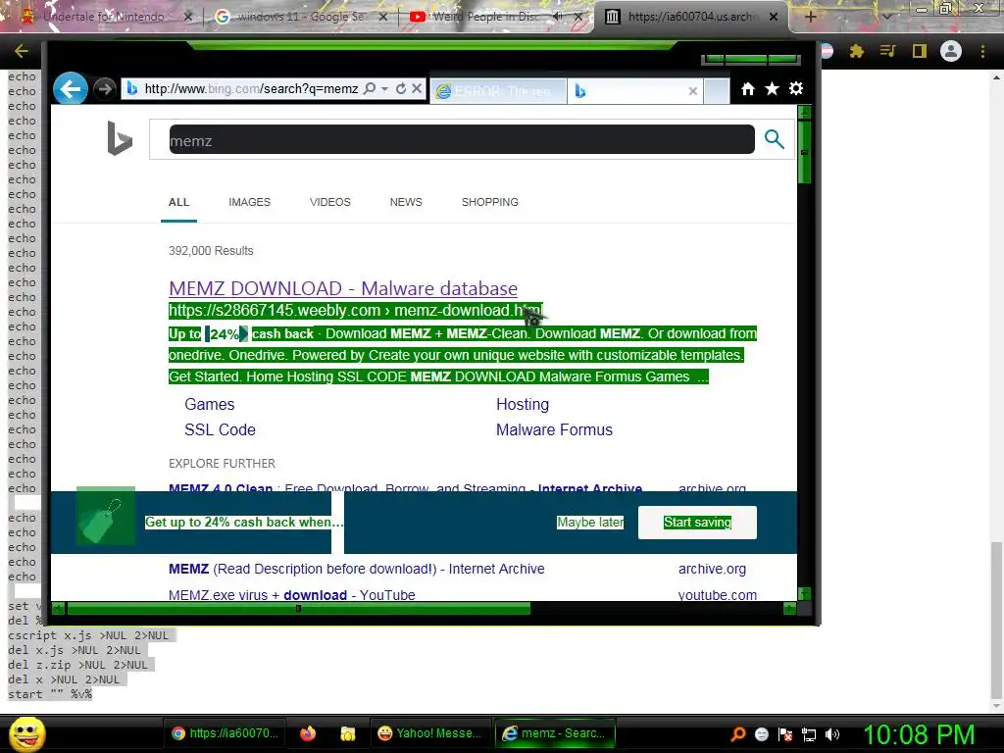Image resolution: width=1004 pixels, height=753 pixels.
Task: Open a new Chrome tab with plus
Action: click(810, 17)
